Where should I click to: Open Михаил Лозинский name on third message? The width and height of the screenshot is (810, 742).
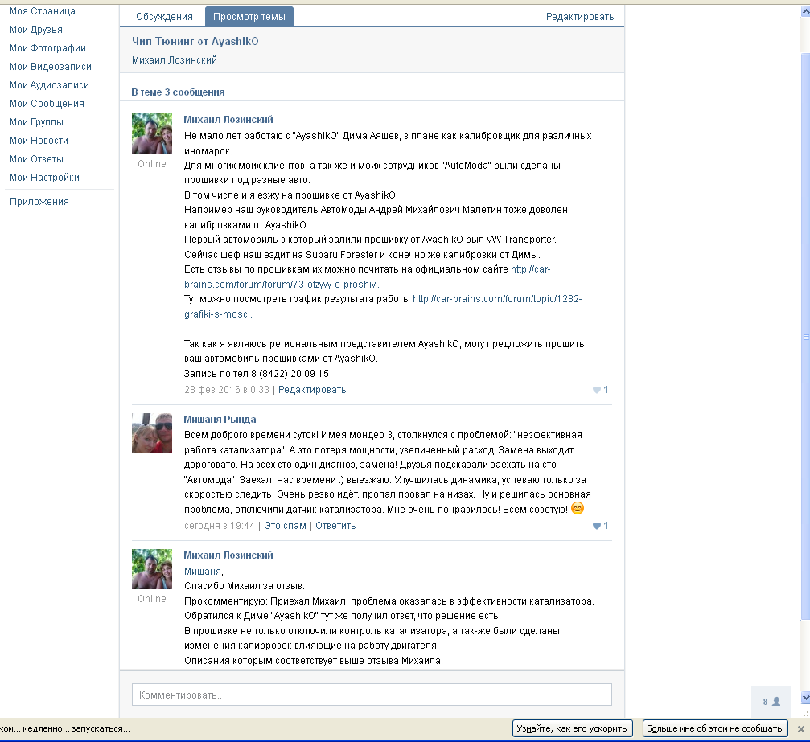(x=228, y=555)
